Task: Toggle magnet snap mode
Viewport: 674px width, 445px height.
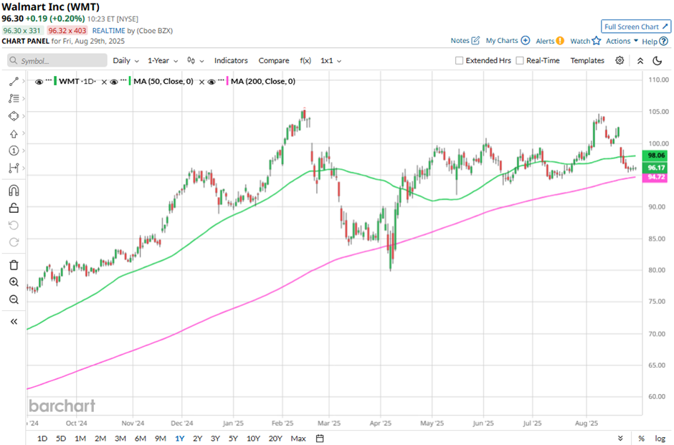Action: point(14,191)
